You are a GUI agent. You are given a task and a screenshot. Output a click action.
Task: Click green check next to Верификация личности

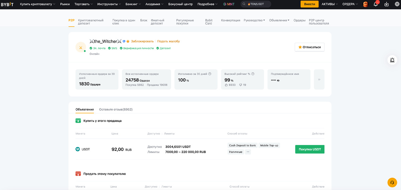(x=121, y=48)
